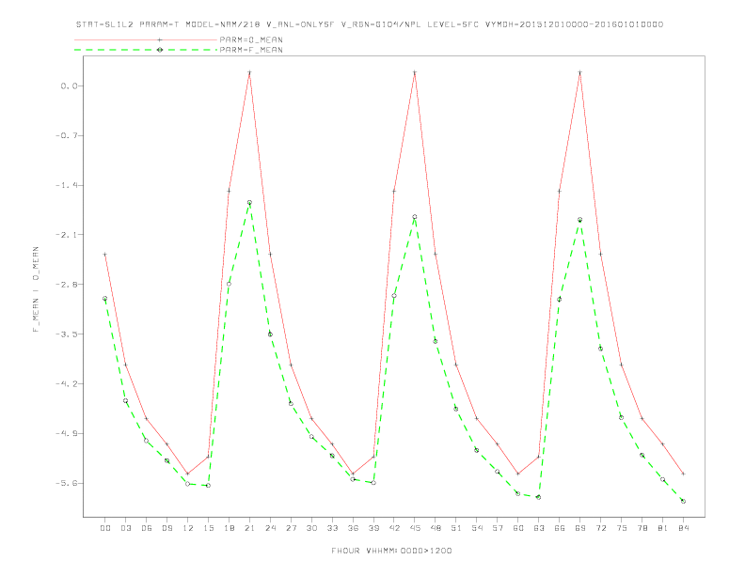Click the x-axis tick label 12
This screenshot has height=575, width=745.
pos(188,528)
